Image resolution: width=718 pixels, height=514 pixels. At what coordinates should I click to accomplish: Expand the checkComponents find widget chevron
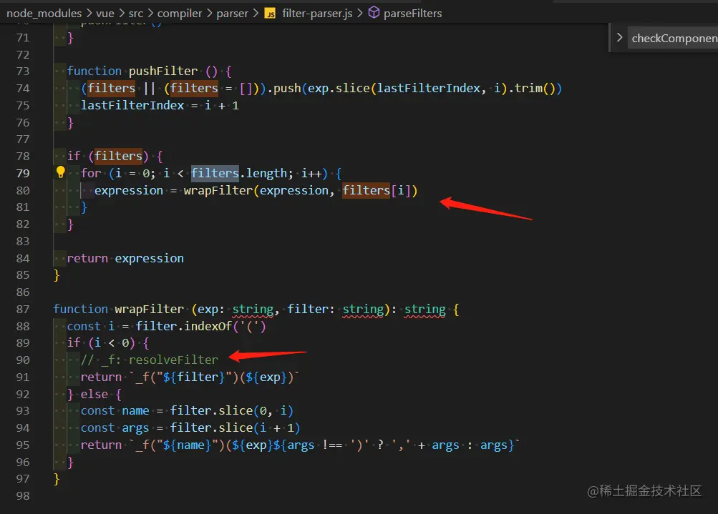click(x=619, y=37)
